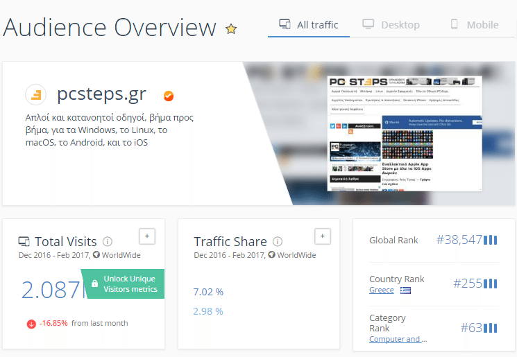
Task: Click the red down-arrow change indicator
Action: tap(31, 323)
